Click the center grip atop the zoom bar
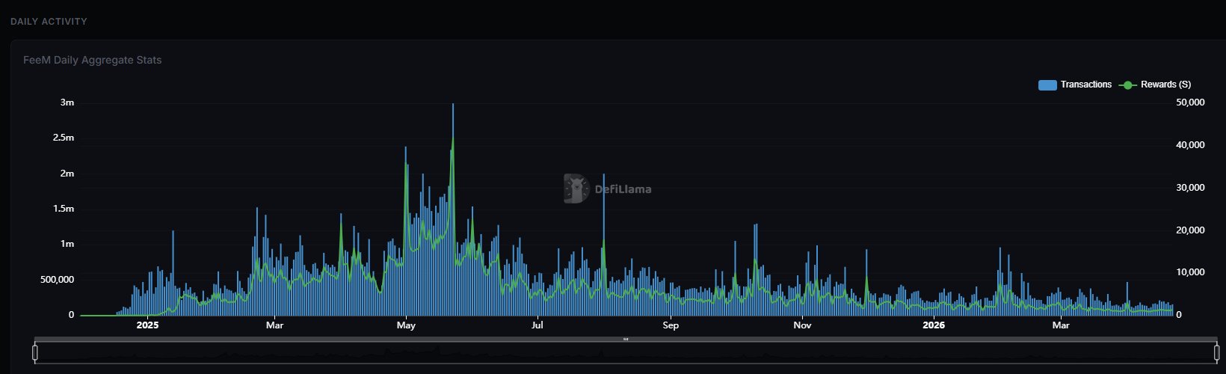The width and height of the screenshot is (1226, 374). [x=626, y=340]
